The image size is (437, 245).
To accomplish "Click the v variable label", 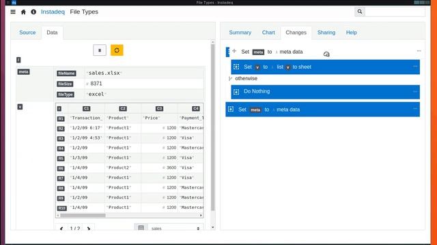I will 20,107.
